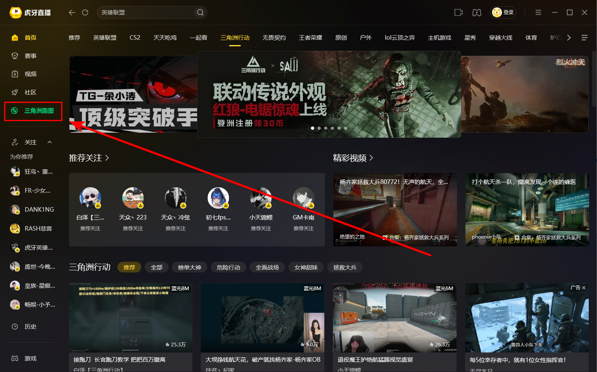The width and height of the screenshot is (597, 372).
Task: Collapse the 关注 list with its chevron
Action: (49, 142)
